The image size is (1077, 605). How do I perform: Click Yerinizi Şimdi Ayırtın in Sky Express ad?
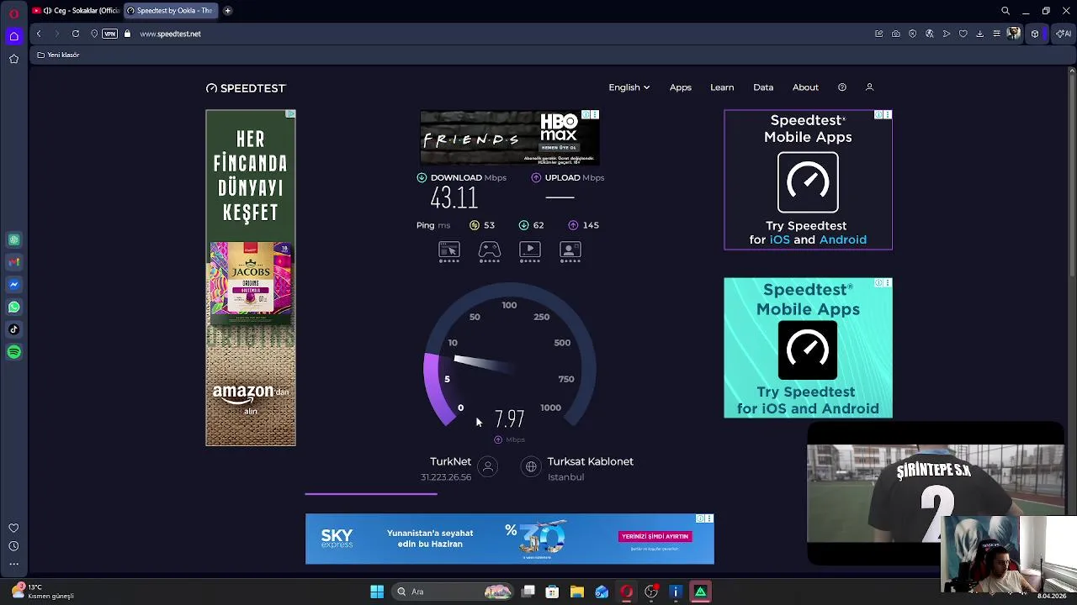click(x=655, y=536)
